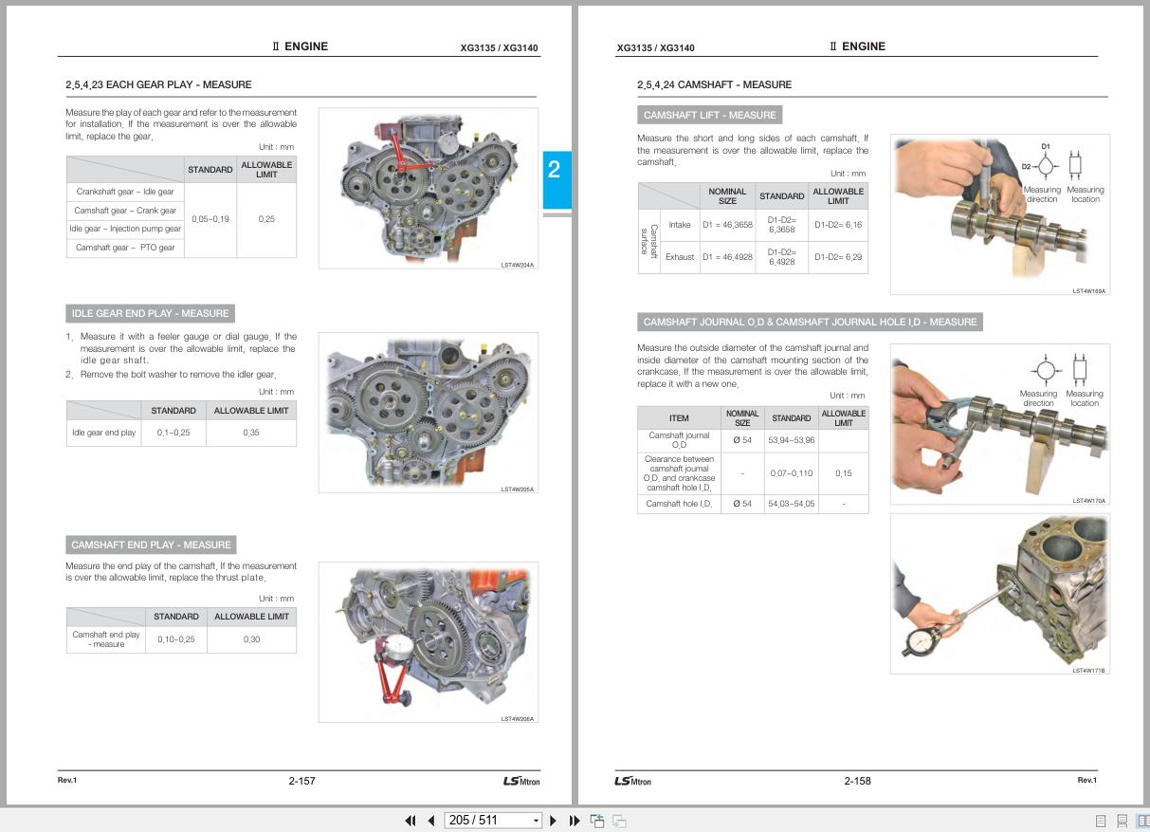Click the camshaft end play standard 0.10~0.25
This screenshot has height=832, width=1150.
tap(176, 639)
